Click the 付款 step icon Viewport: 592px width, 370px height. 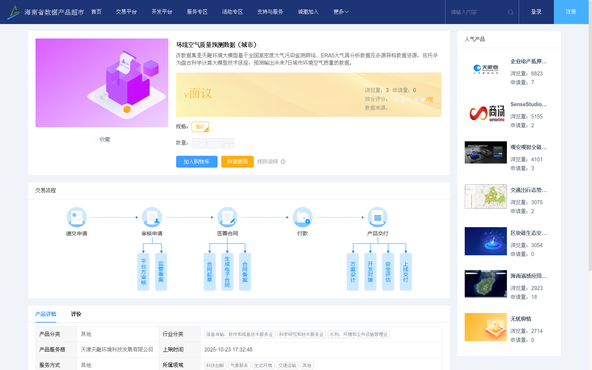pos(303,217)
